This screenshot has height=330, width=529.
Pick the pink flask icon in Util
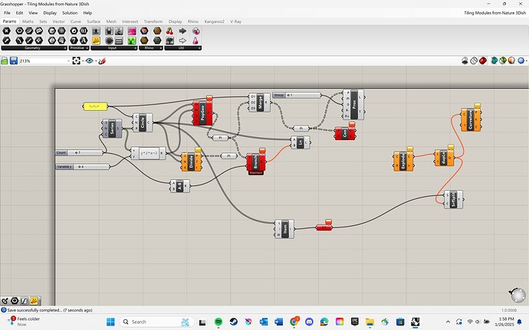195,41
